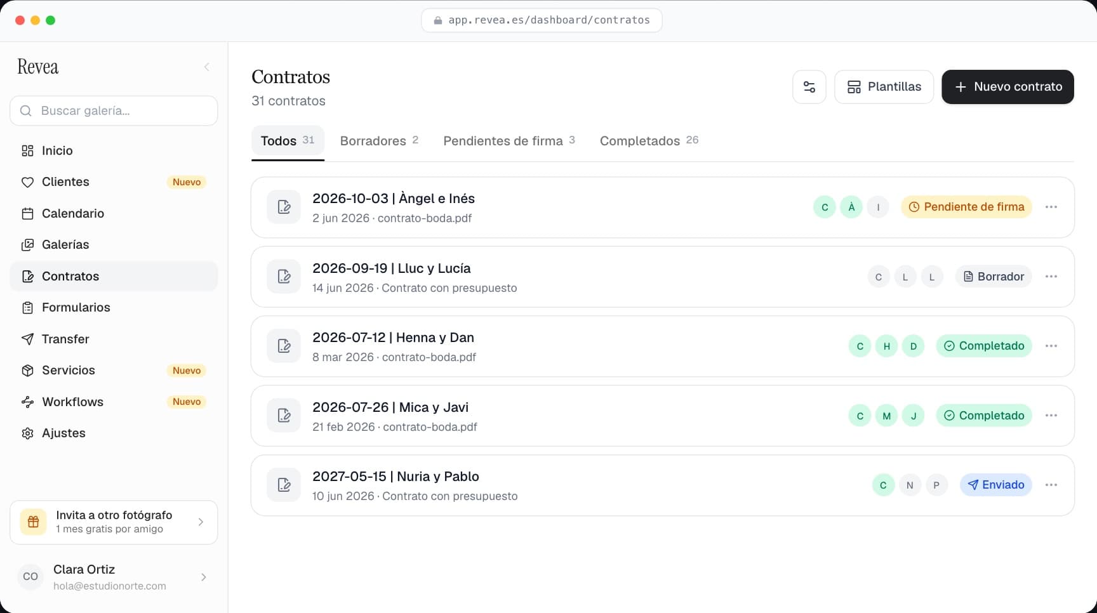Expand Clara Ortiz account menu chevron
This screenshot has height=613, width=1097.
[x=203, y=577]
